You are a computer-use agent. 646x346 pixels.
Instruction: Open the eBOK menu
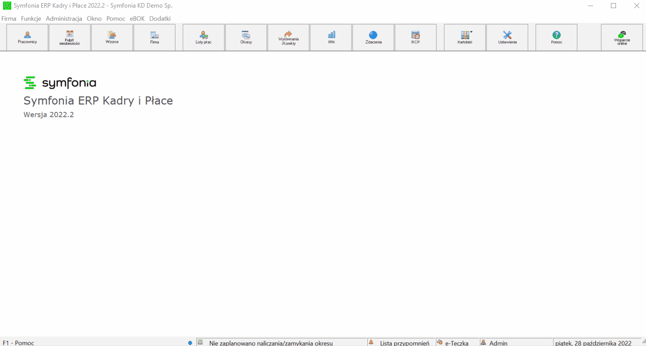137,18
